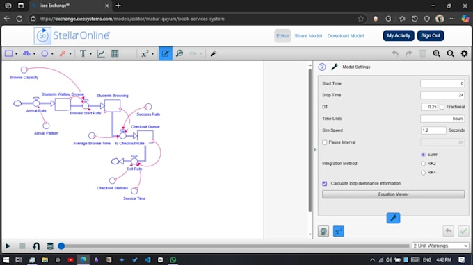
Task: Select the Browse Capacity converter
Action: [24, 70]
